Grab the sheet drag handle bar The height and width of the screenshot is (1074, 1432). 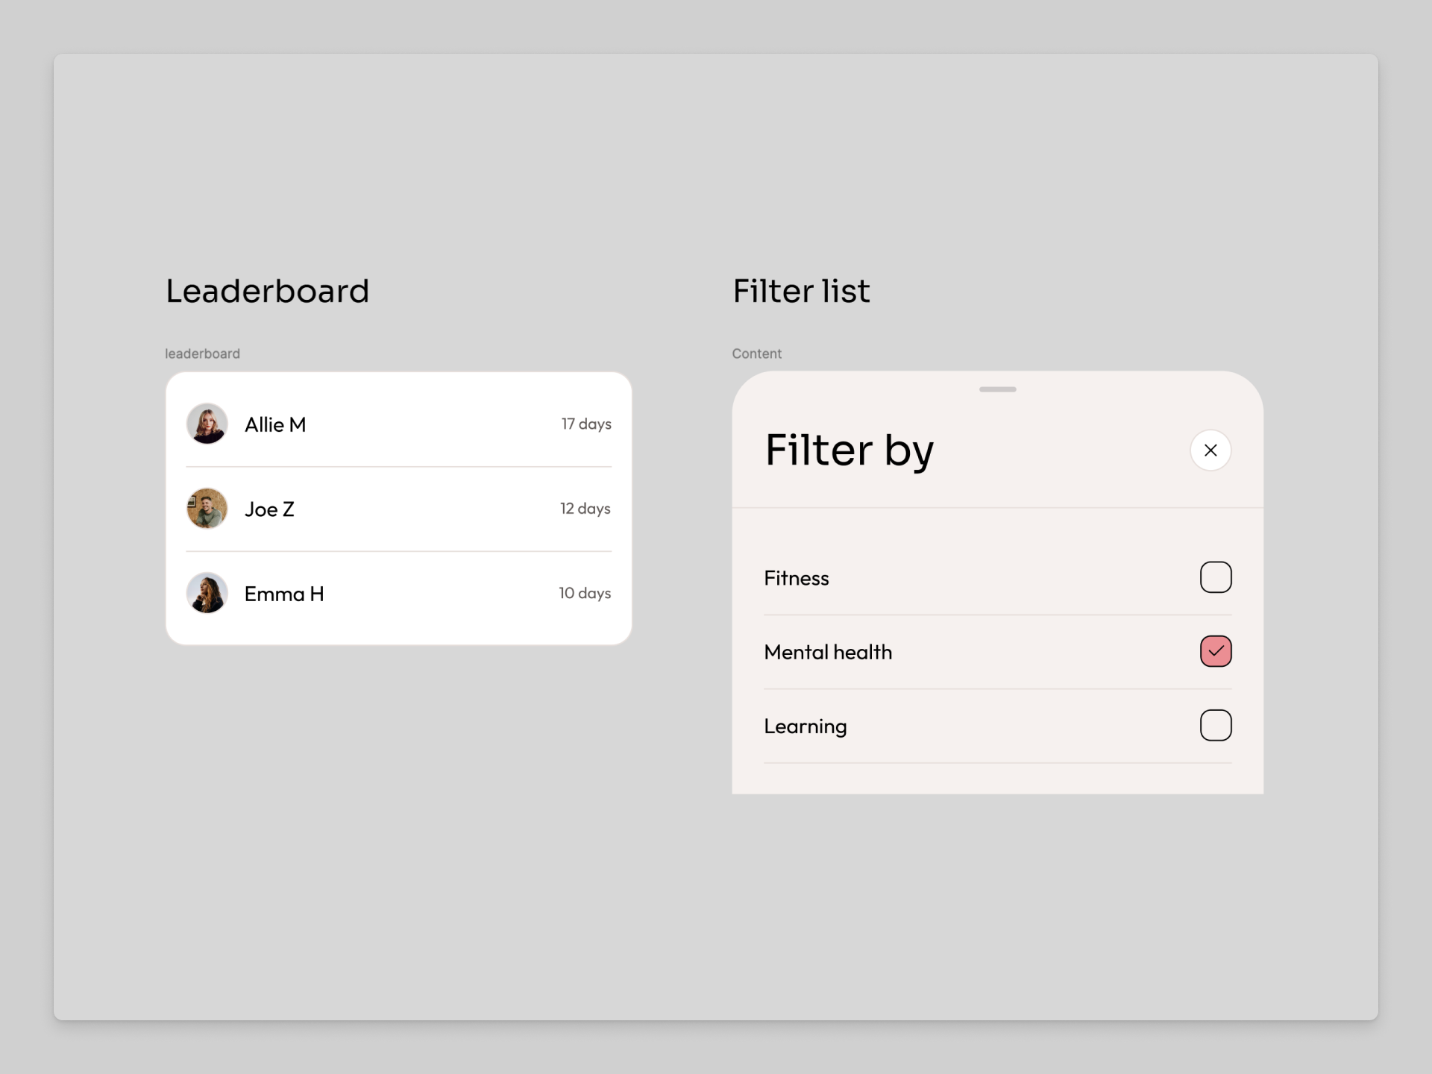point(997,389)
